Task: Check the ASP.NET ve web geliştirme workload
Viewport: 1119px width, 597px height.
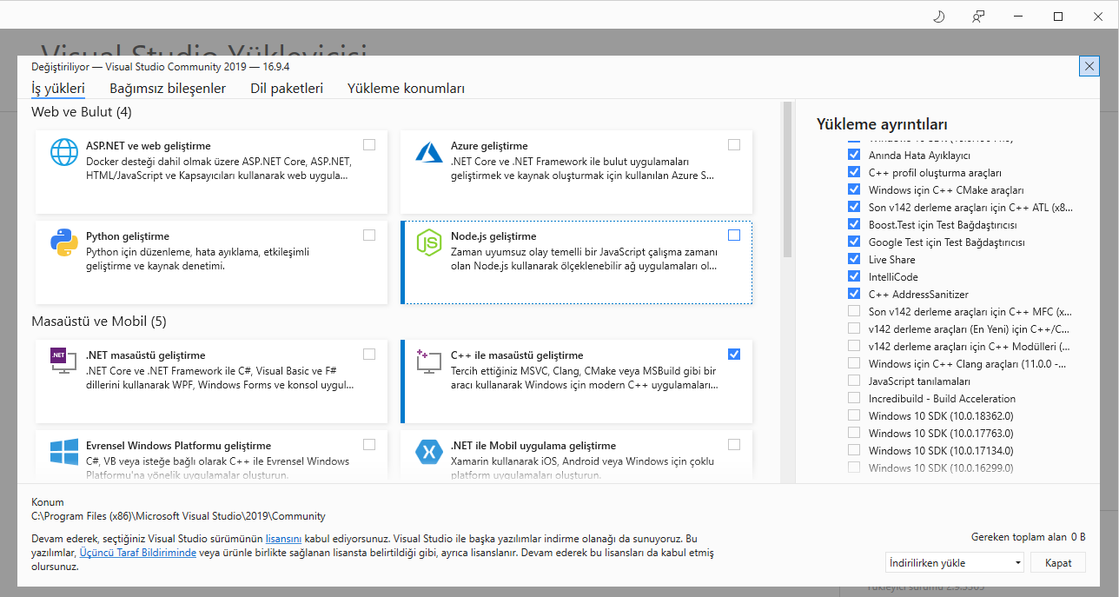Action: pos(369,144)
